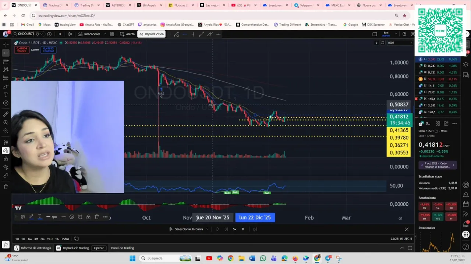The height and width of the screenshot is (264, 471).
Task: Pick the vertical line favorite tool
Action: (x=193, y=34)
